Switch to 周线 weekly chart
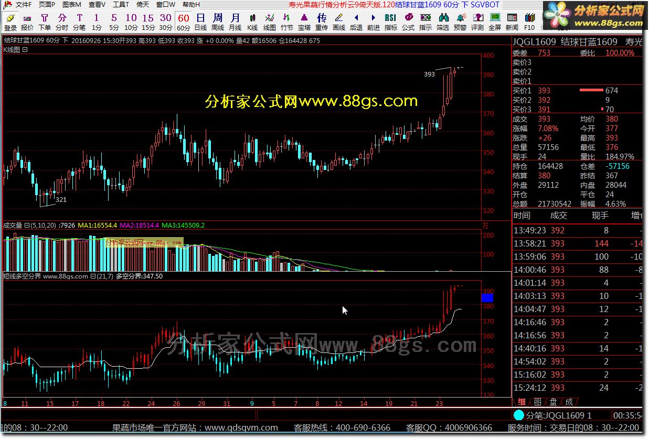The height and width of the screenshot is (439, 649). tap(218, 22)
